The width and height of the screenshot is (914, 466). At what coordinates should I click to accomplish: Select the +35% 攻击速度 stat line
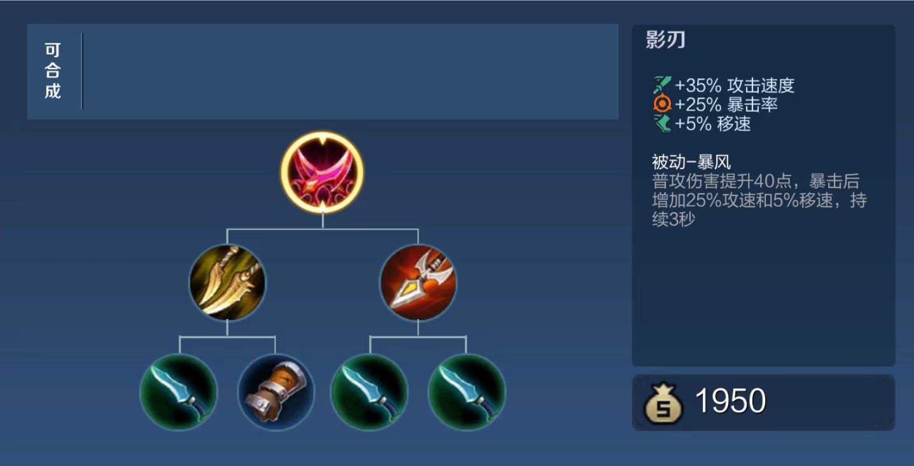(x=724, y=86)
